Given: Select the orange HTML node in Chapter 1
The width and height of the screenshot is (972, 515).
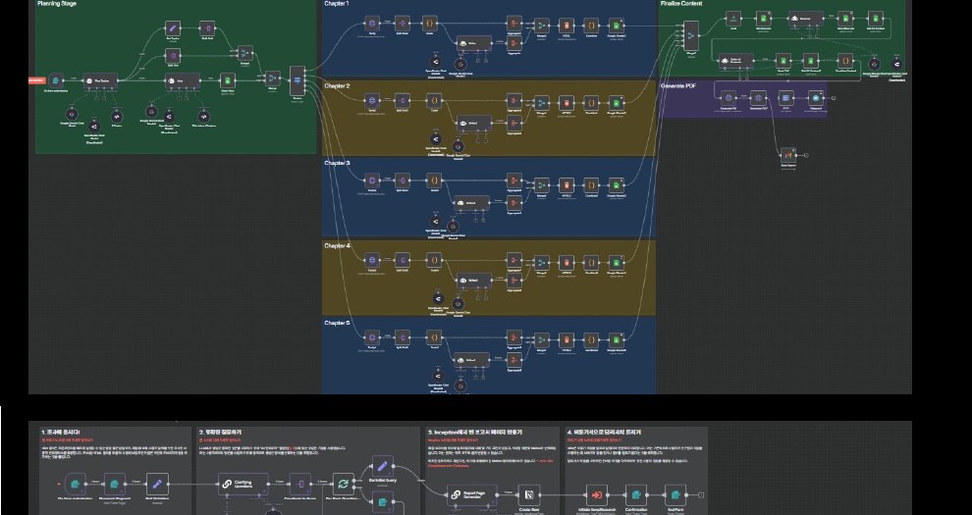Looking at the screenshot, I should (566, 26).
